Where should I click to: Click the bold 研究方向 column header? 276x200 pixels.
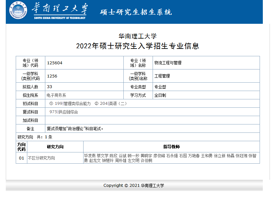(55, 147)
